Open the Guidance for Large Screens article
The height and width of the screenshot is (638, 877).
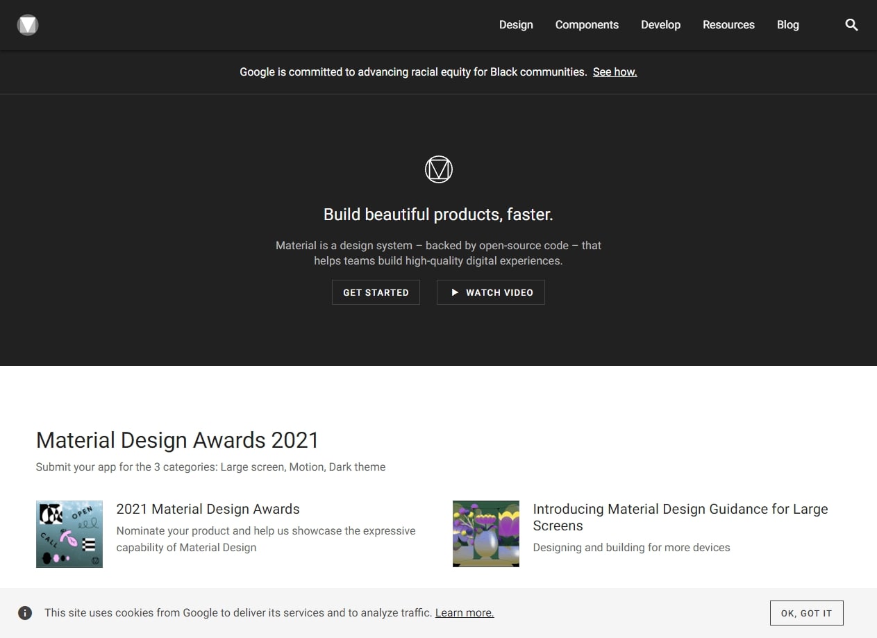pyautogui.click(x=680, y=517)
